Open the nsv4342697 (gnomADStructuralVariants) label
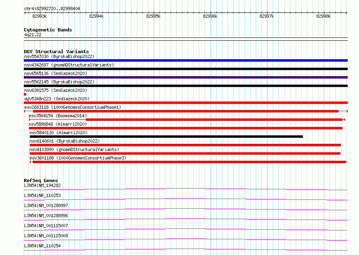 pos(69,65)
